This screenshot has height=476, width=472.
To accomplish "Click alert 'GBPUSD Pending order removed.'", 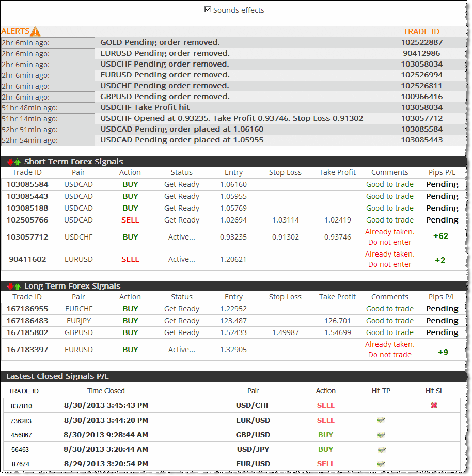I will [165, 97].
